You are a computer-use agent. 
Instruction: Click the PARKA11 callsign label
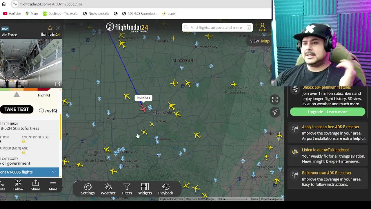[x=143, y=98]
